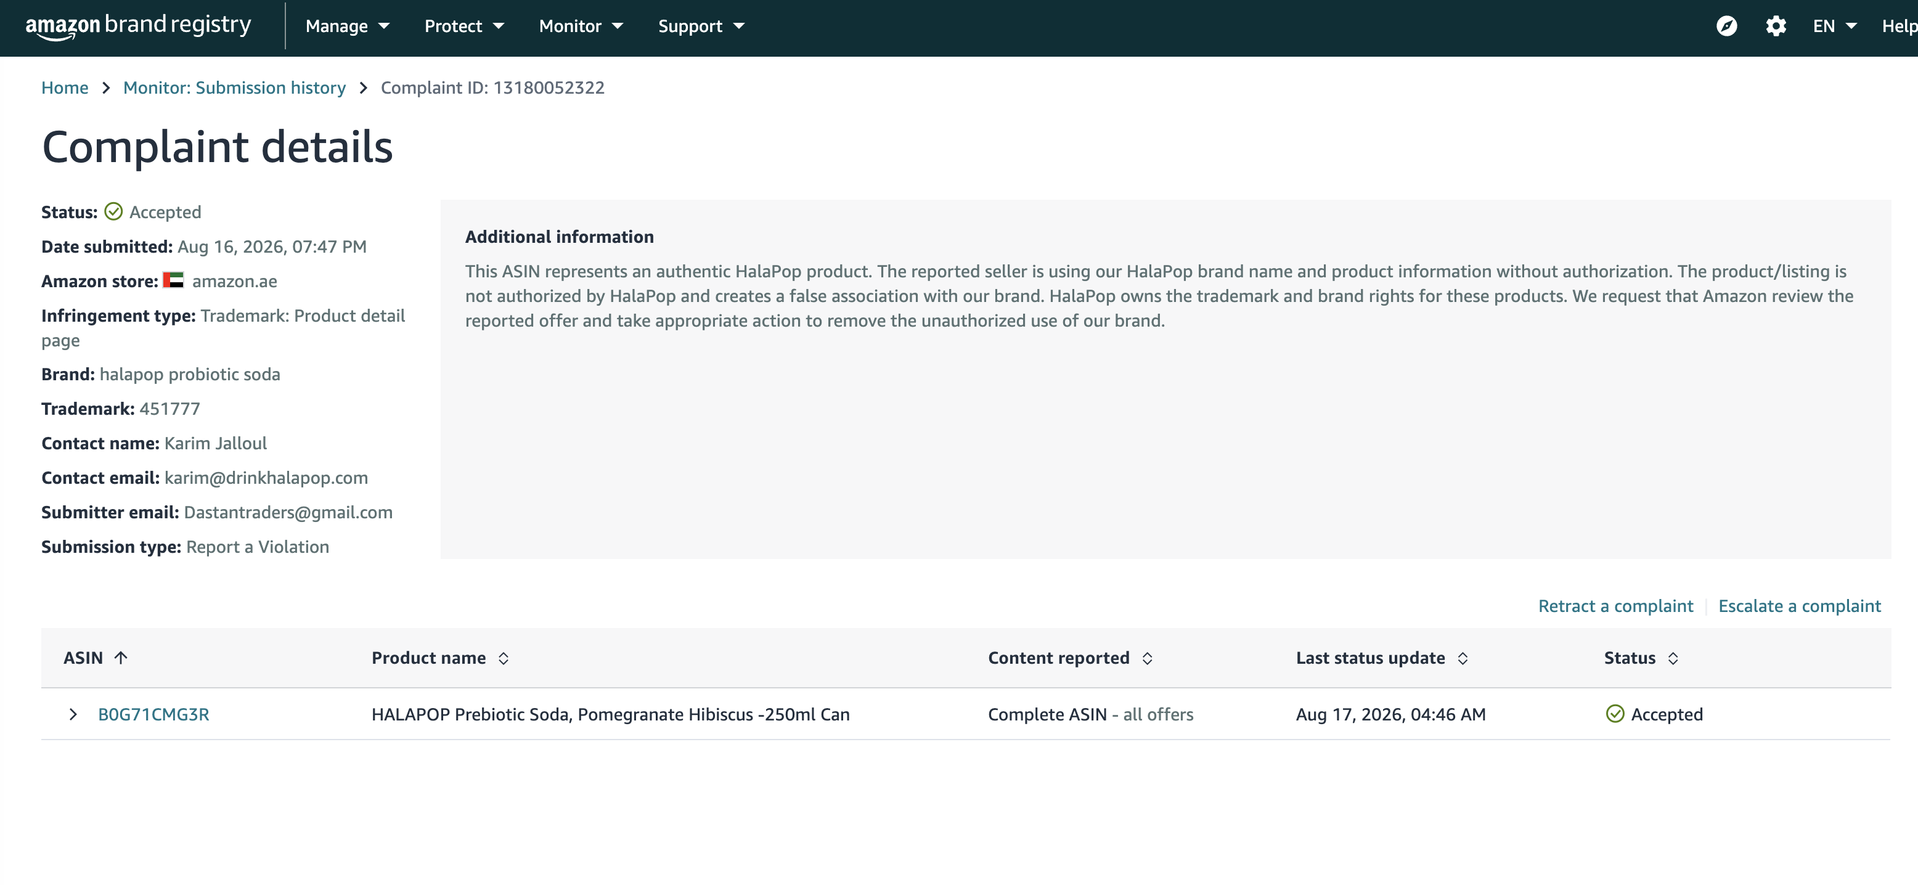Screen dimensions: 1918x885
Task: Click Accepted status text in table row
Action: (x=1667, y=714)
